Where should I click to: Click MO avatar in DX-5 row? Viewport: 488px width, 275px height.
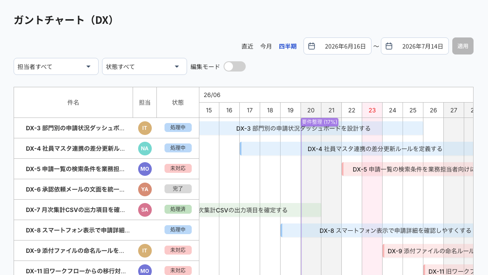[x=145, y=169]
